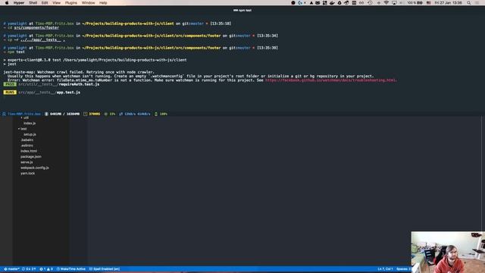Click the yellow RUNS badge for app.test.js
Image resolution: width=485 pixels, height=273 pixels.
point(10,93)
